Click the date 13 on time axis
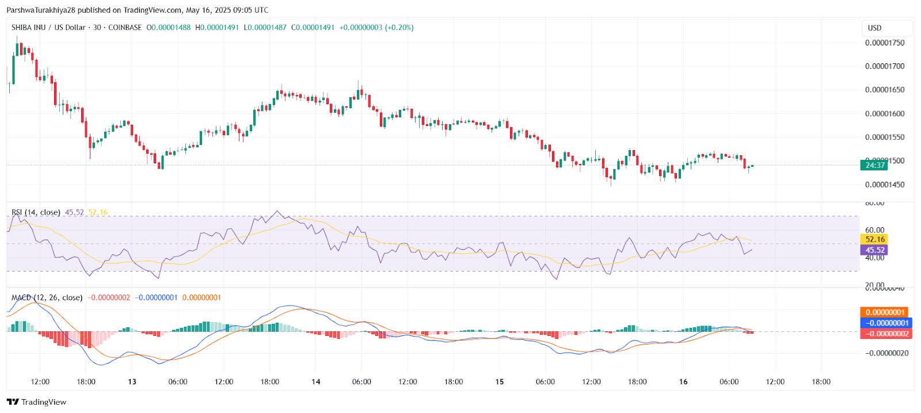The width and height of the screenshot is (921, 413). (x=132, y=381)
